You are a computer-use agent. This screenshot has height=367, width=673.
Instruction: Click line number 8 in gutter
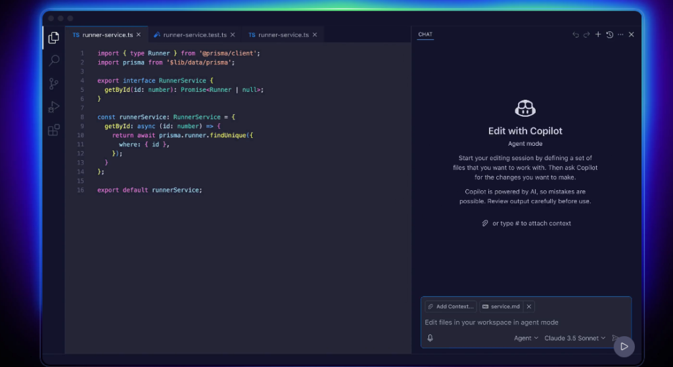click(82, 117)
